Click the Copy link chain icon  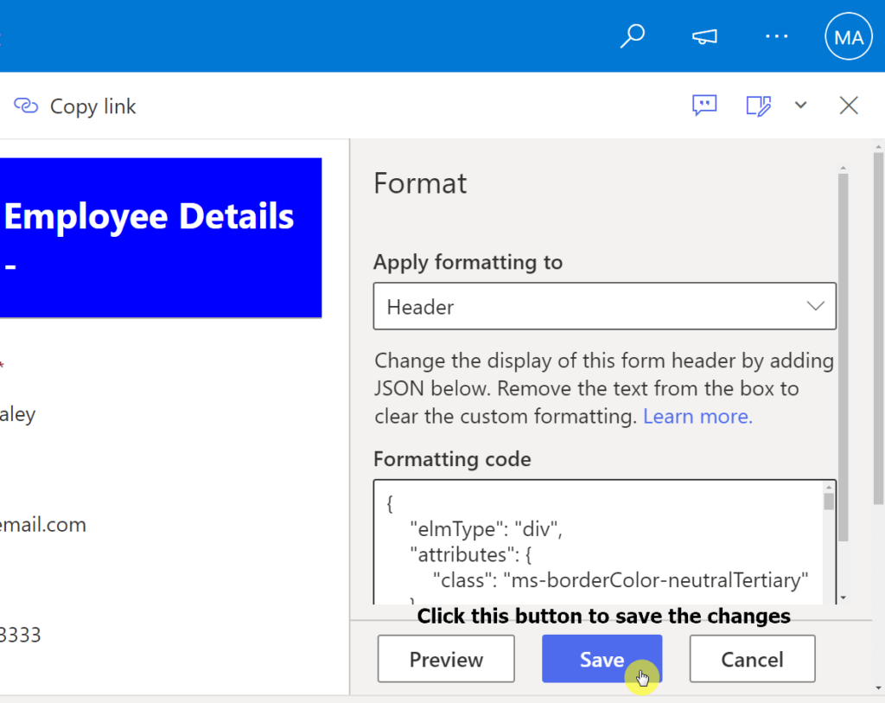click(26, 105)
